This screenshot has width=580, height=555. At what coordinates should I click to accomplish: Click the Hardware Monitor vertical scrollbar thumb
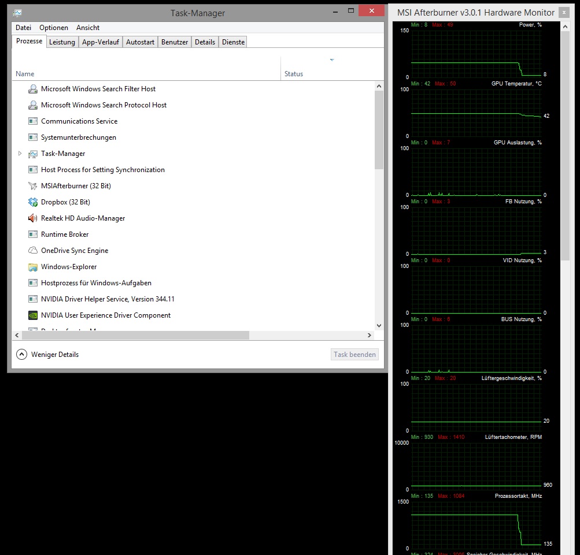[565, 146]
